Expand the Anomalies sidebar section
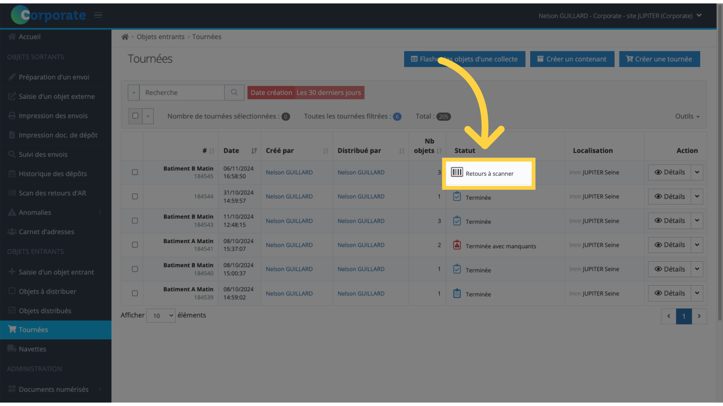Screen dimensions: 723x406 click(x=56, y=213)
